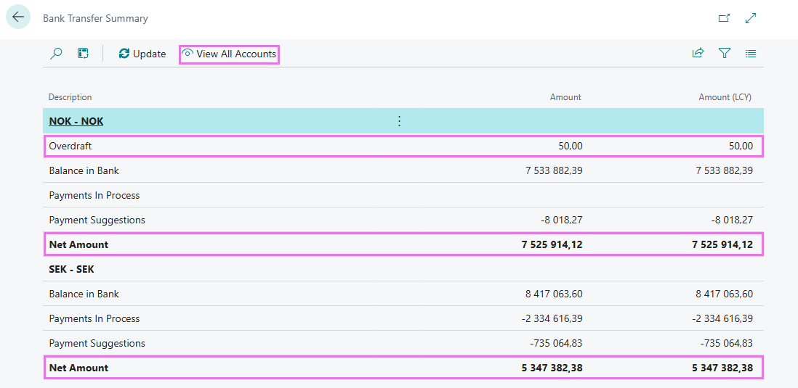Click Amount (LCY) value -735 064,83
The height and width of the screenshot is (388, 798).
(727, 343)
